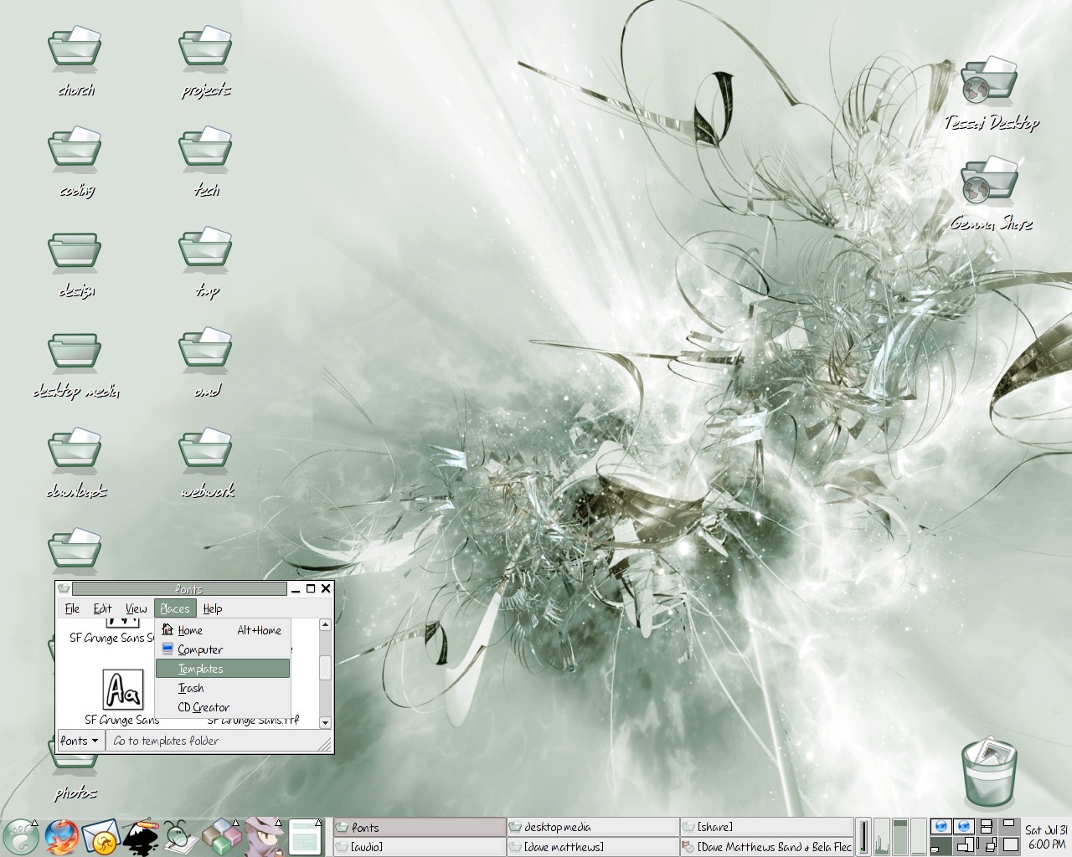
Task: Expand the fonts location dropdown in status bar
Action: tap(80, 741)
